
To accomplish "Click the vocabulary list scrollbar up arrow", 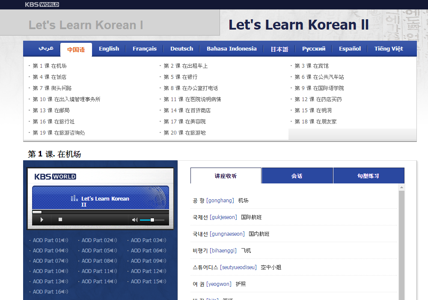I will pos(401,187).
